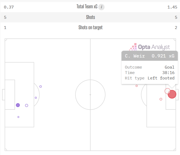The height and width of the screenshot is (155, 180).
Task: Select the hollow purple marker beside the filled one
Action: pos(26,105)
